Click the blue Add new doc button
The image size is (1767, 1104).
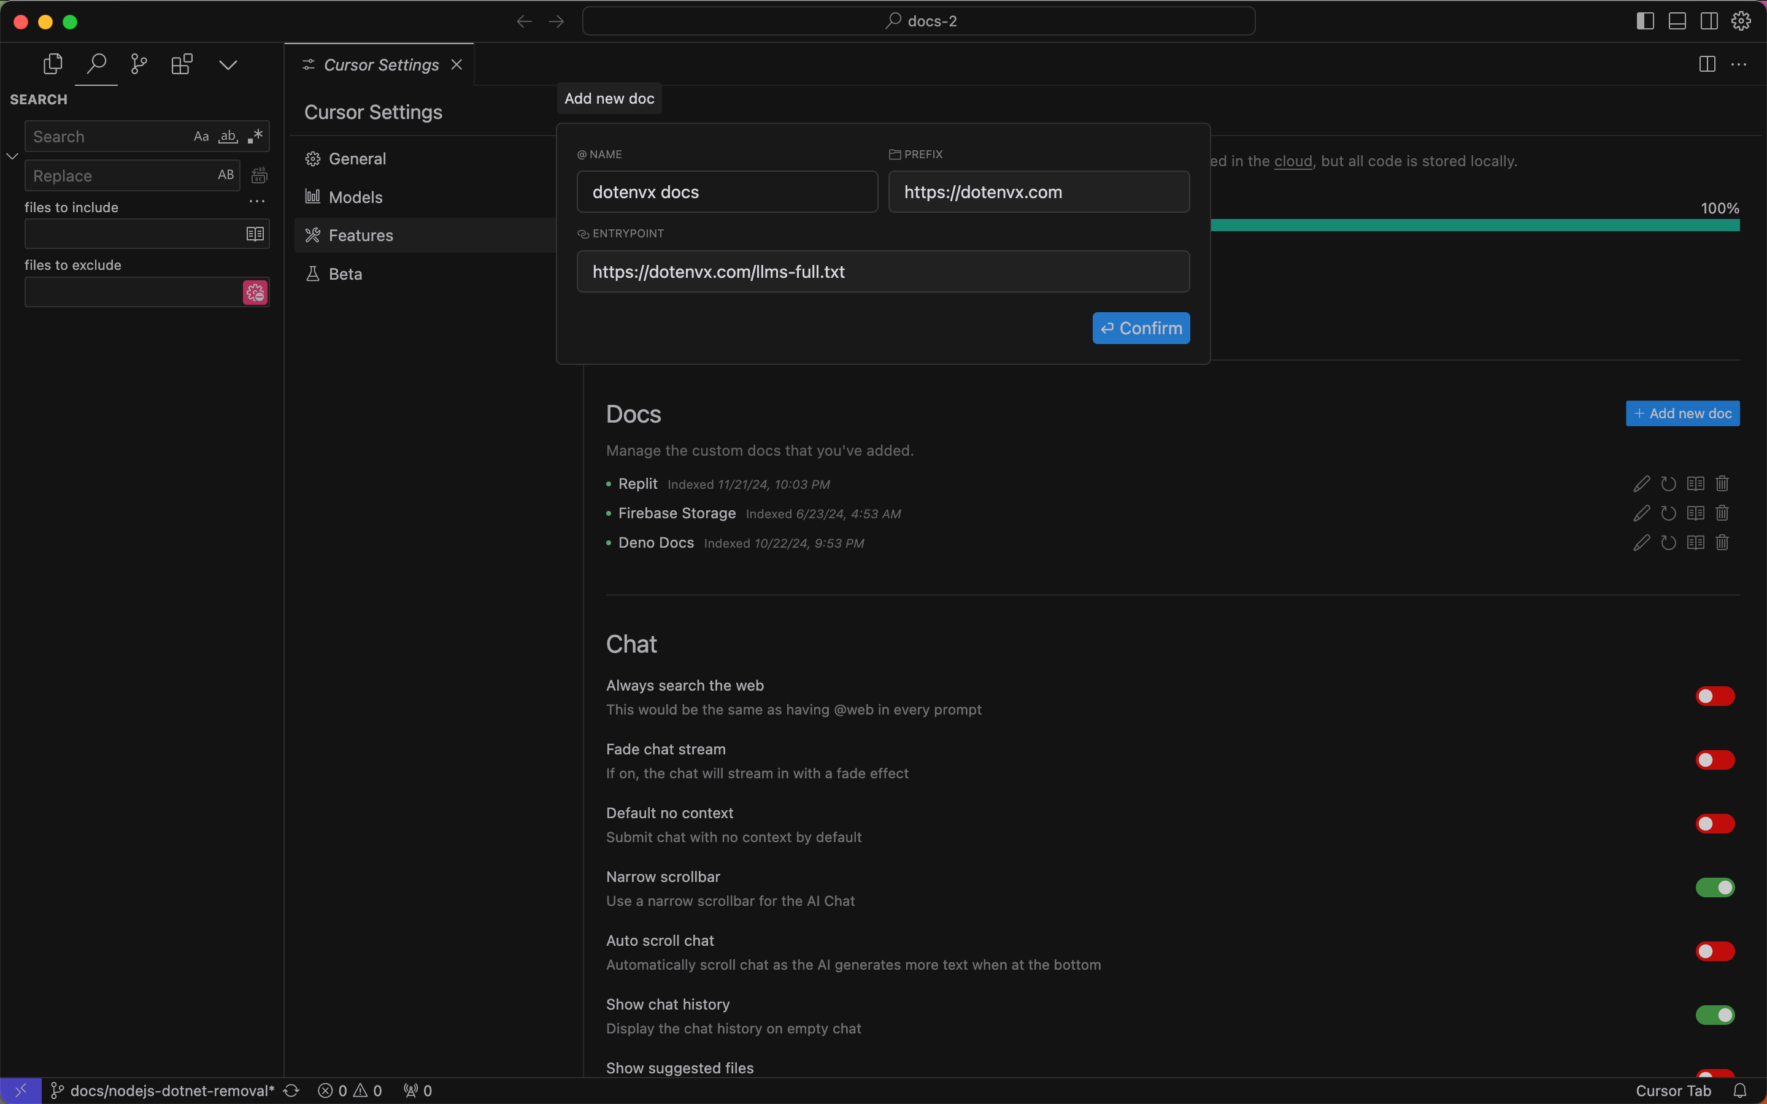coord(1682,413)
